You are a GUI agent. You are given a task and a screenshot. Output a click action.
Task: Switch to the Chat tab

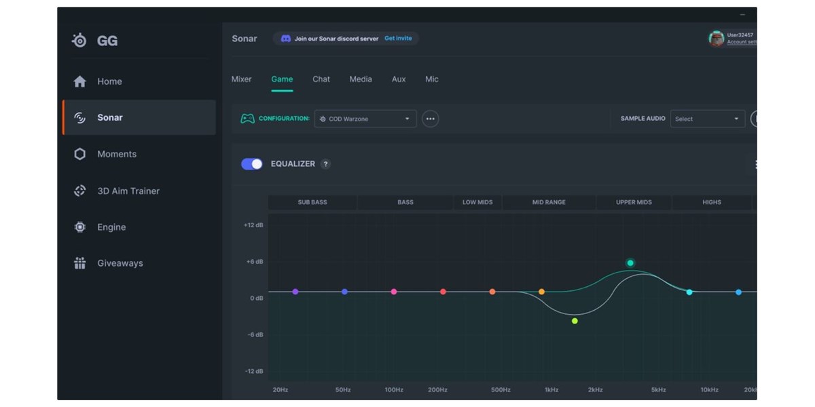point(321,79)
